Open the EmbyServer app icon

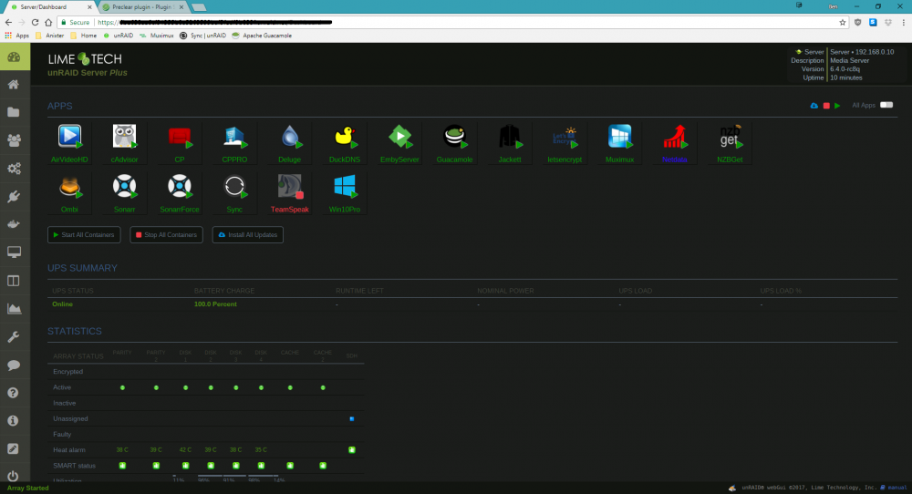click(x=399, y=137)
